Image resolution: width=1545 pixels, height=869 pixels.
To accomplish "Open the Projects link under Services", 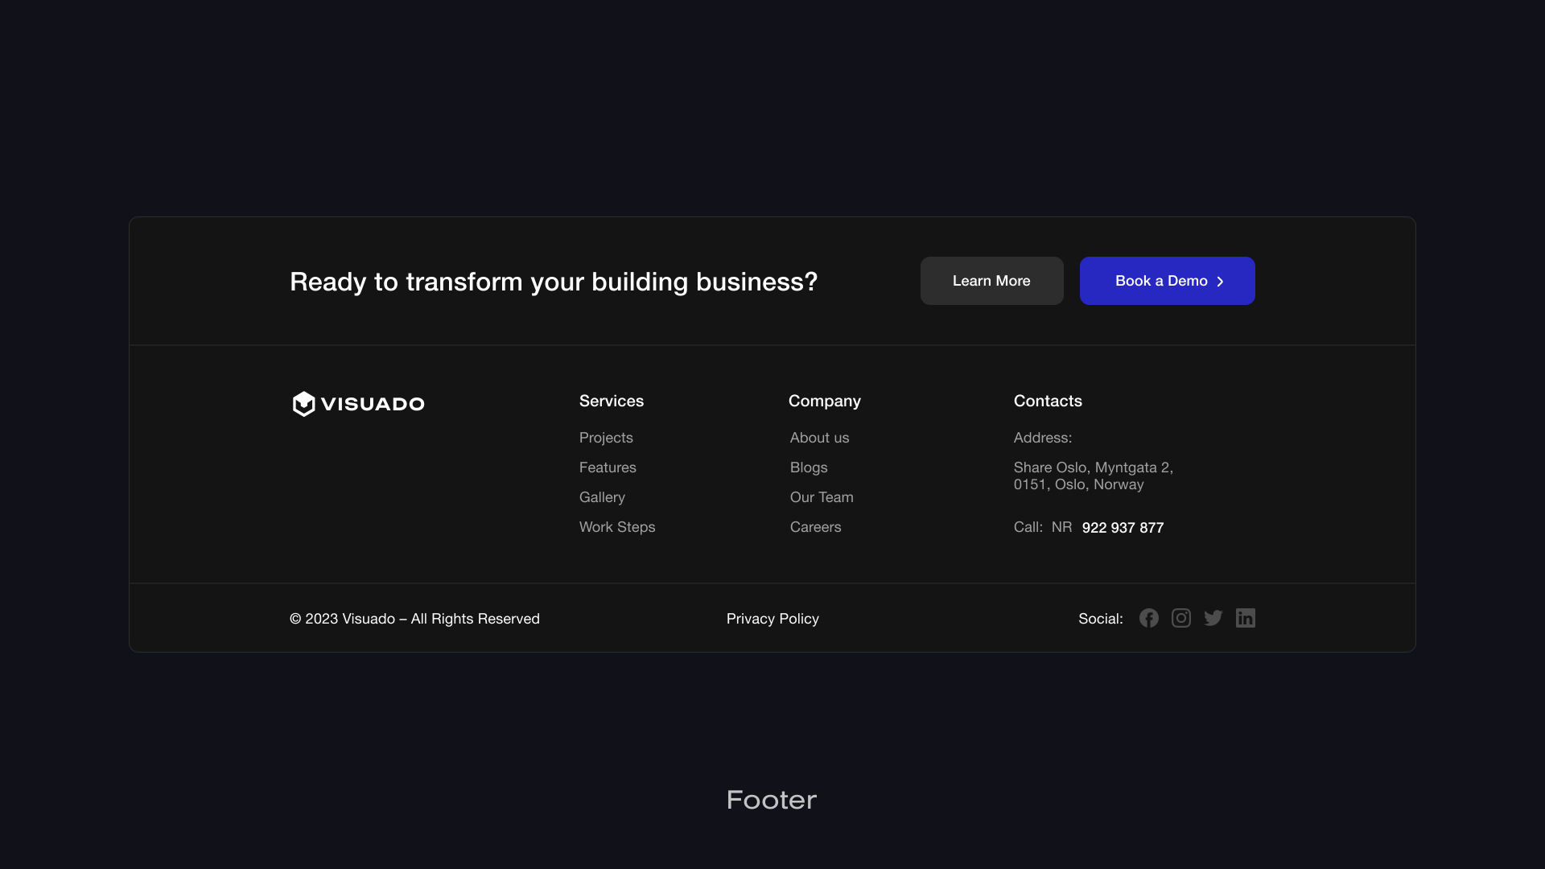I will [x=606, y=438].
